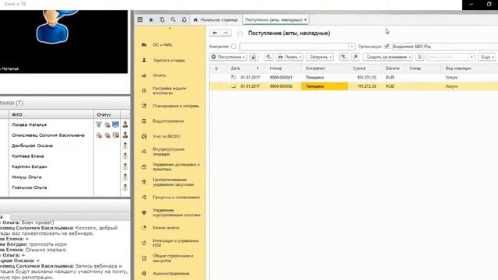Sort by Вид операции column header
This screenshot has height=280, width=498.
point(458,68)
